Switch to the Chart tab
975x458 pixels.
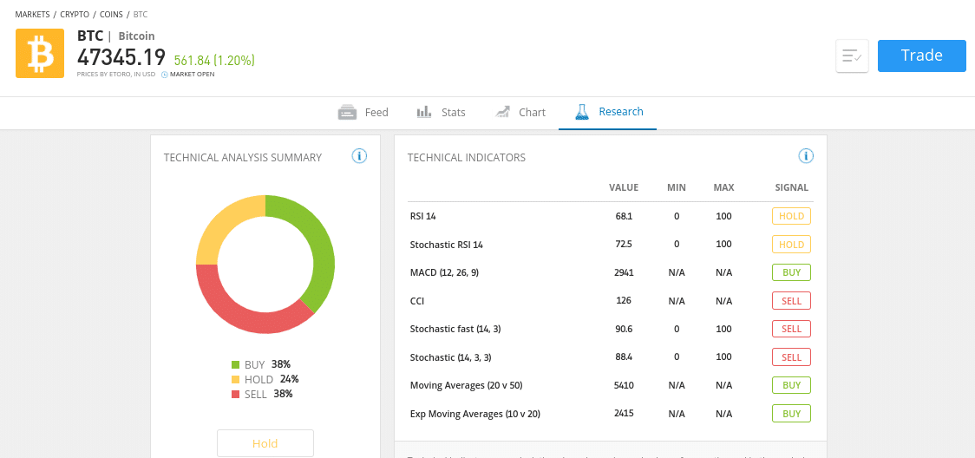click(x=520, y=113)
